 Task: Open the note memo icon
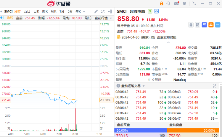[x=197, y=25]
